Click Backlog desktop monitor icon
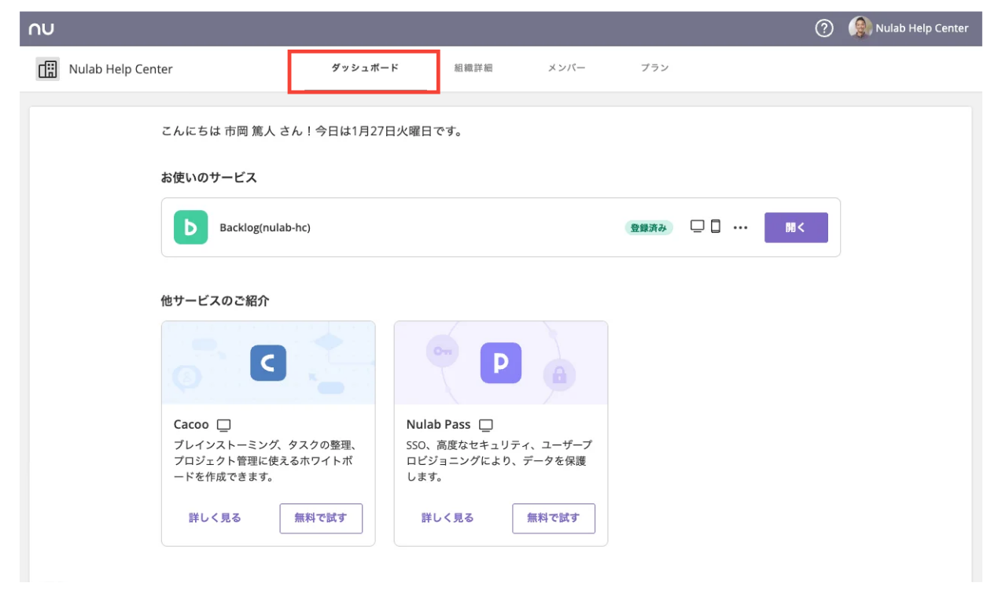Viewport: 1002px width, 594px height. [698, 227]
